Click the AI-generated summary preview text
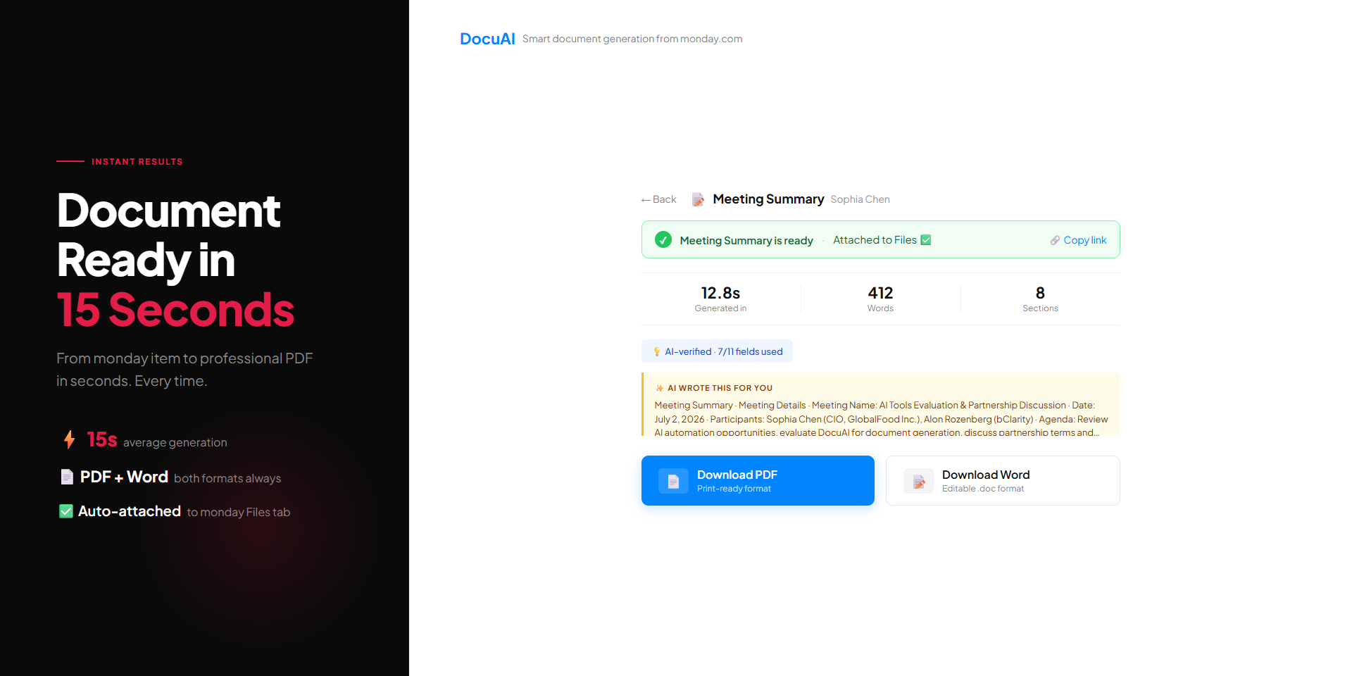The width and height of the screenshot is (1352, 676). [881, 419]
